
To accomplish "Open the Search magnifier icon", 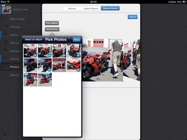I will 5,75.
